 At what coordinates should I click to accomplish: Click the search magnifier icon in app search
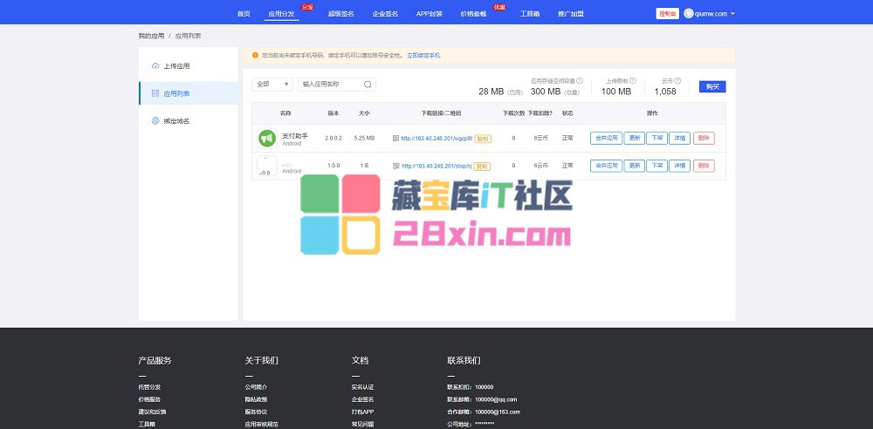click(368, 85)
